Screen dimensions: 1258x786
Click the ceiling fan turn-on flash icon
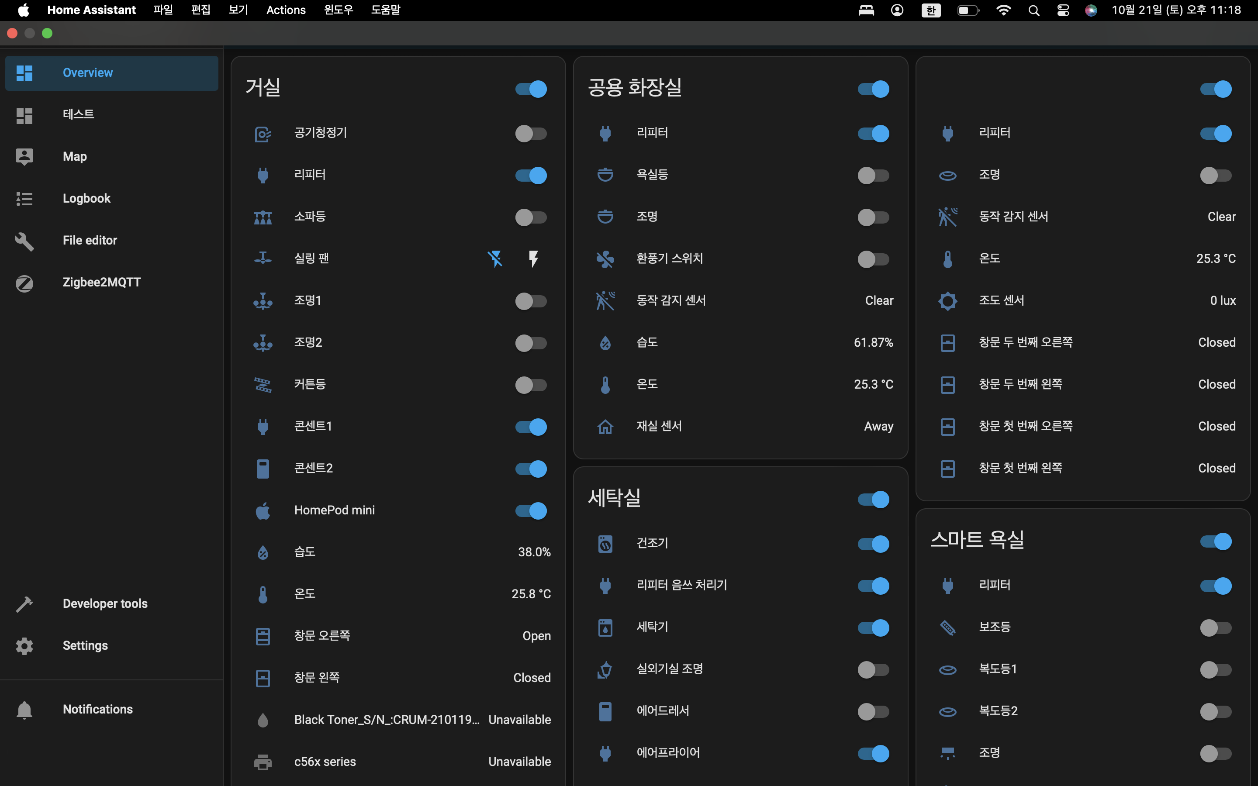pyautogui.click(x=533, y=259)
